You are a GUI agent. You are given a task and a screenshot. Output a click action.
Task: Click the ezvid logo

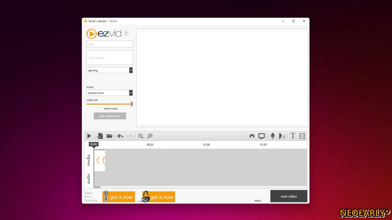point(104,33)
